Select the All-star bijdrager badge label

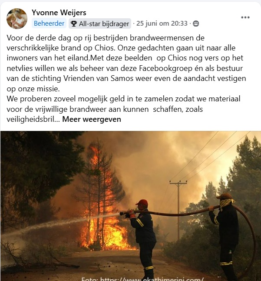click(x=104, y=23)
